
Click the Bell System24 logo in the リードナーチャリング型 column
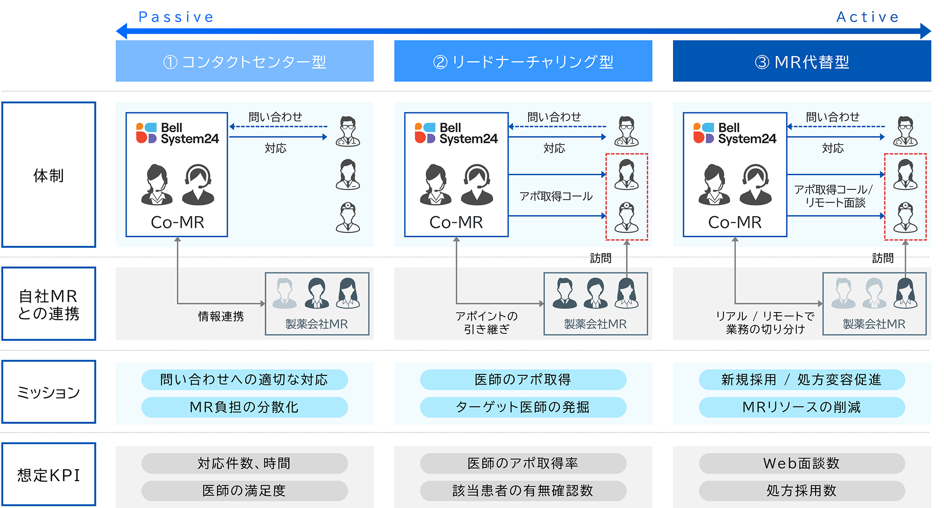point(456,133)
